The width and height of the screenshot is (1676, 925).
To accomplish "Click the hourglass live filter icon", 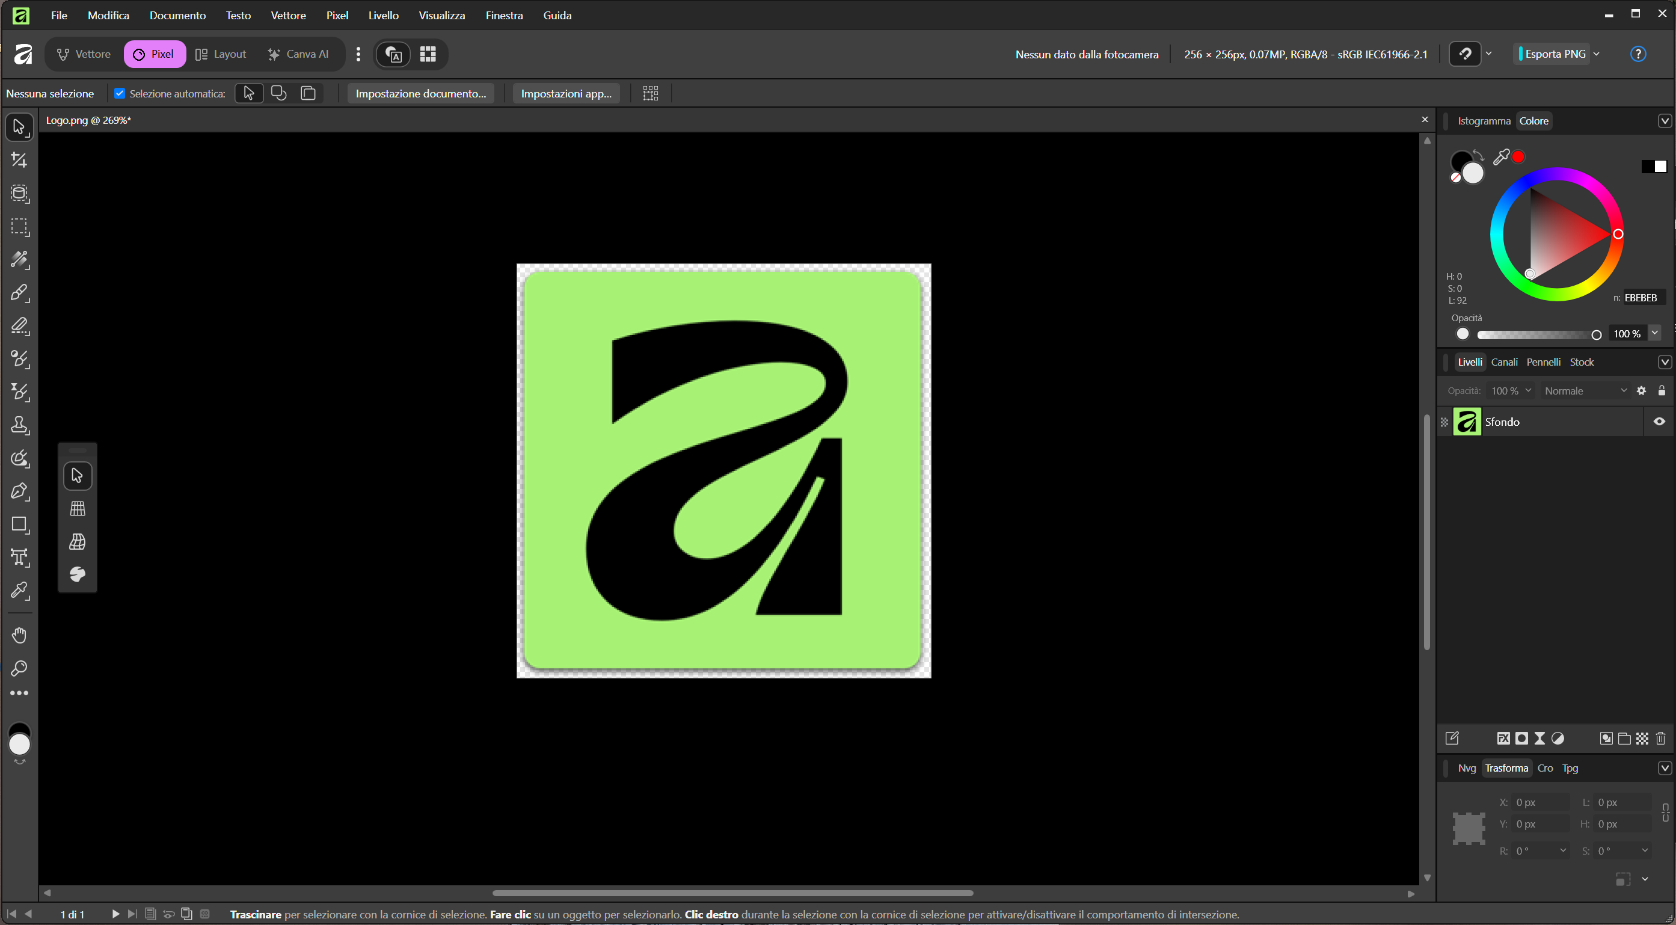I will [1539, 739].
